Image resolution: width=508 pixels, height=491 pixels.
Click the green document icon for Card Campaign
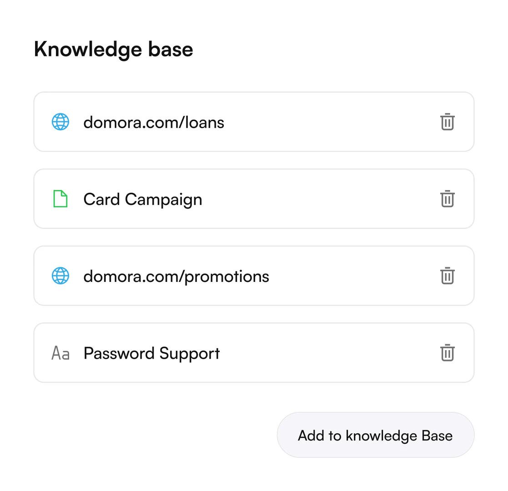click(x=60, y=199)
